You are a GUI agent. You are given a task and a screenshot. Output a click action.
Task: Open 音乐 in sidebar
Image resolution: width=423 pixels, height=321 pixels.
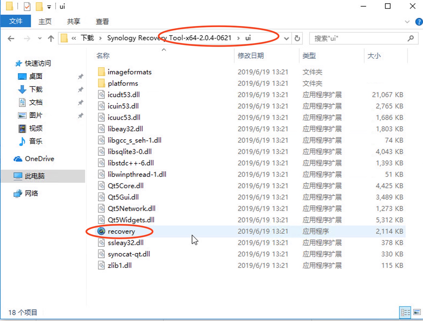[36, 141]
